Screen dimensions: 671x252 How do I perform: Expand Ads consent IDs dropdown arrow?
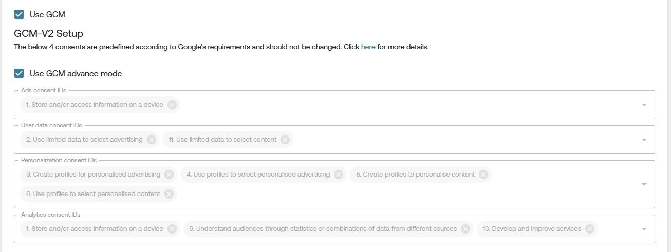pos(644,105)
